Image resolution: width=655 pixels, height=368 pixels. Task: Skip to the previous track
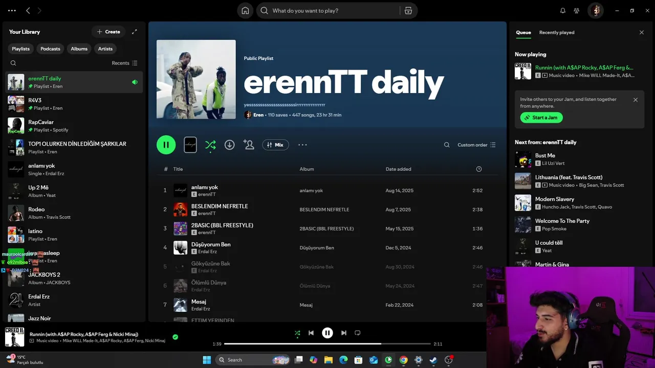311,333
